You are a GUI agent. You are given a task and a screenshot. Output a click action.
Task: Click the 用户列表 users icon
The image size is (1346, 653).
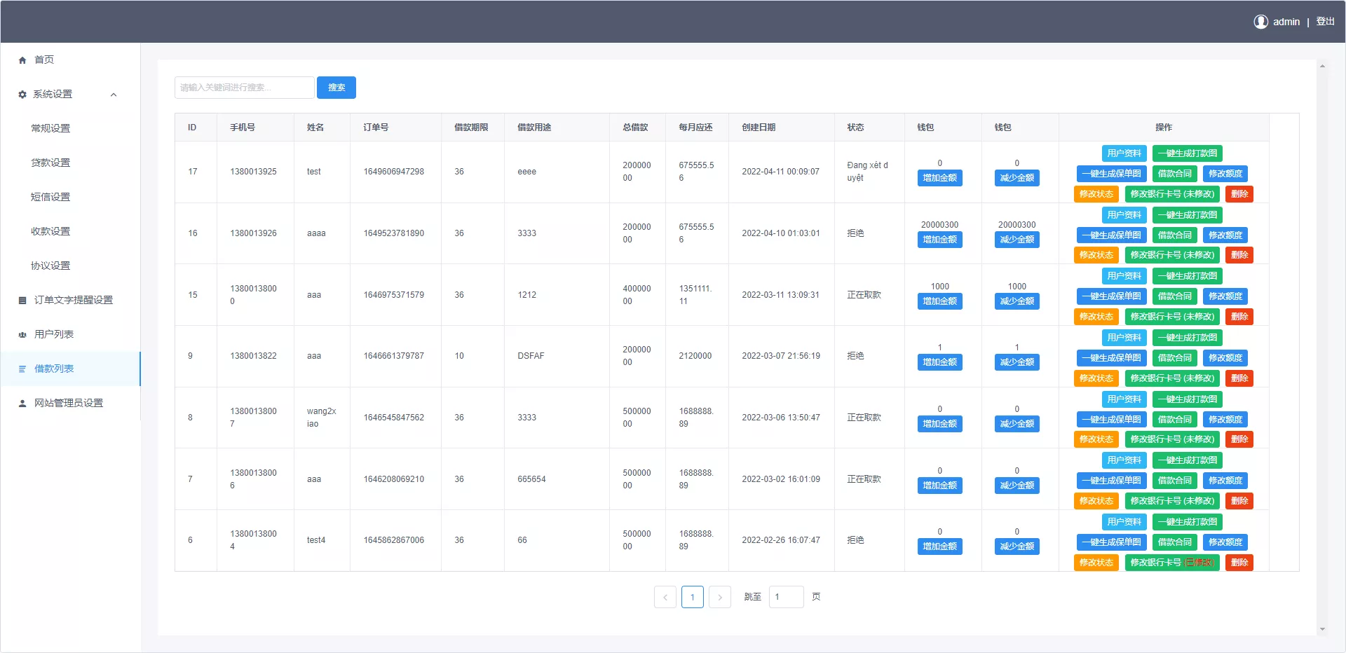point(22,335)
